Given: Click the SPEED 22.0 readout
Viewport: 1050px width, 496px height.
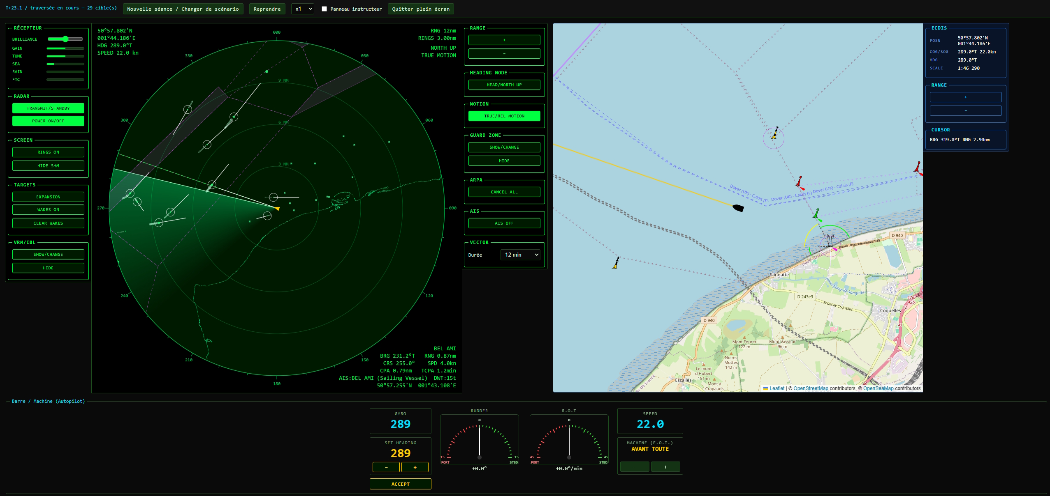Looking at the screenshot, I should click(650, 424).
